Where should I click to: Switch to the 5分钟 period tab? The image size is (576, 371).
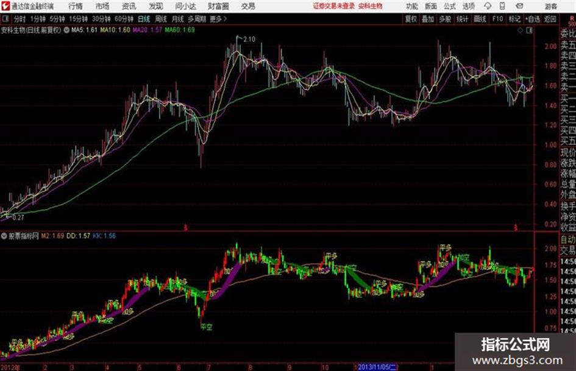57,19
